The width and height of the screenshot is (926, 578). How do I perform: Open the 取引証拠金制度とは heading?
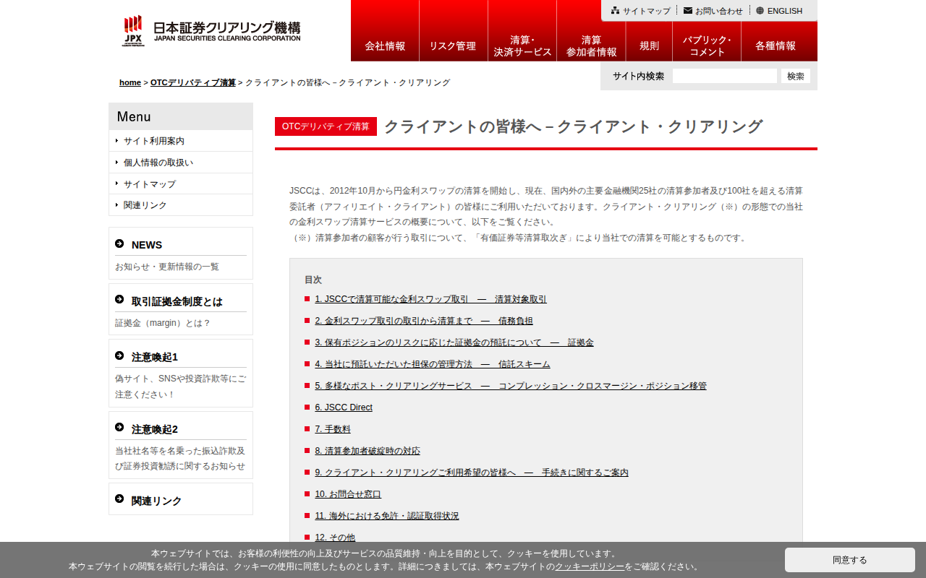click(x=177, y=301)
